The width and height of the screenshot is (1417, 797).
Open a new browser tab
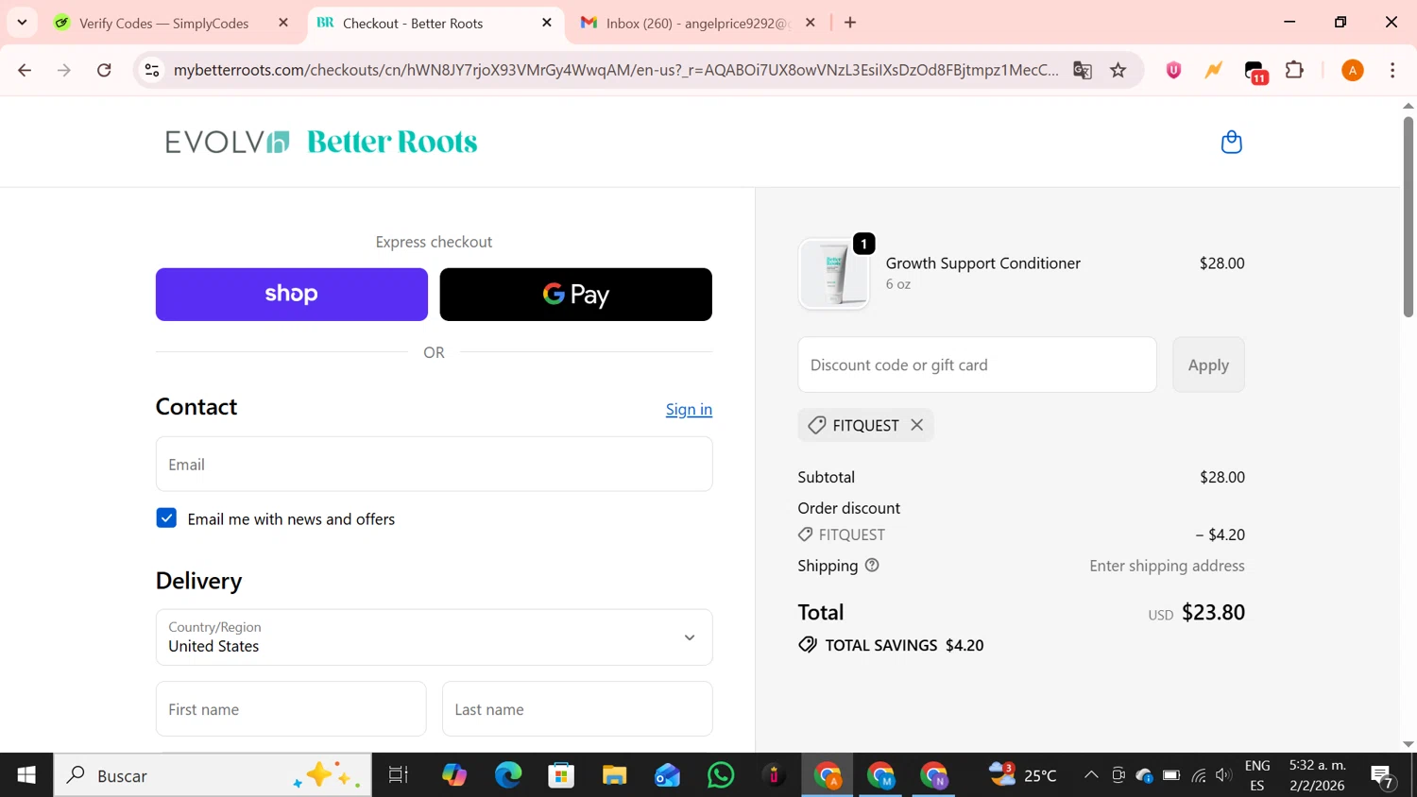(x=850, y=23)
